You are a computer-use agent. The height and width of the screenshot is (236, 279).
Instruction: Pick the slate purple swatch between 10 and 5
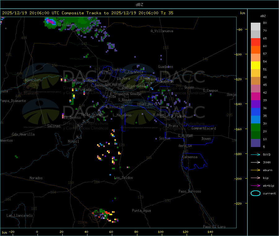(255, 143)
